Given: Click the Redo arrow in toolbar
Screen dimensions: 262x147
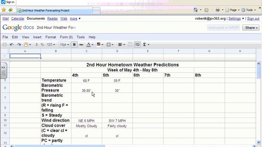Looking at the screenshot, I should (19, 45).
